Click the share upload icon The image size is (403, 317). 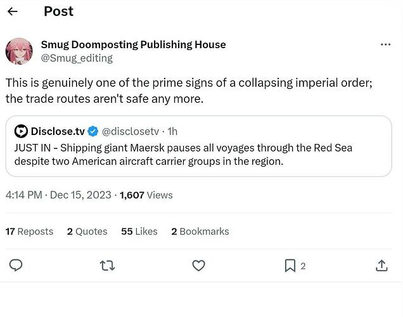(381, 266)
